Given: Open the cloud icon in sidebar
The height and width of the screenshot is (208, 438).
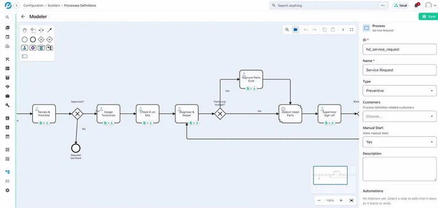Looking at the screenshot, I should [x=7, y=46].
